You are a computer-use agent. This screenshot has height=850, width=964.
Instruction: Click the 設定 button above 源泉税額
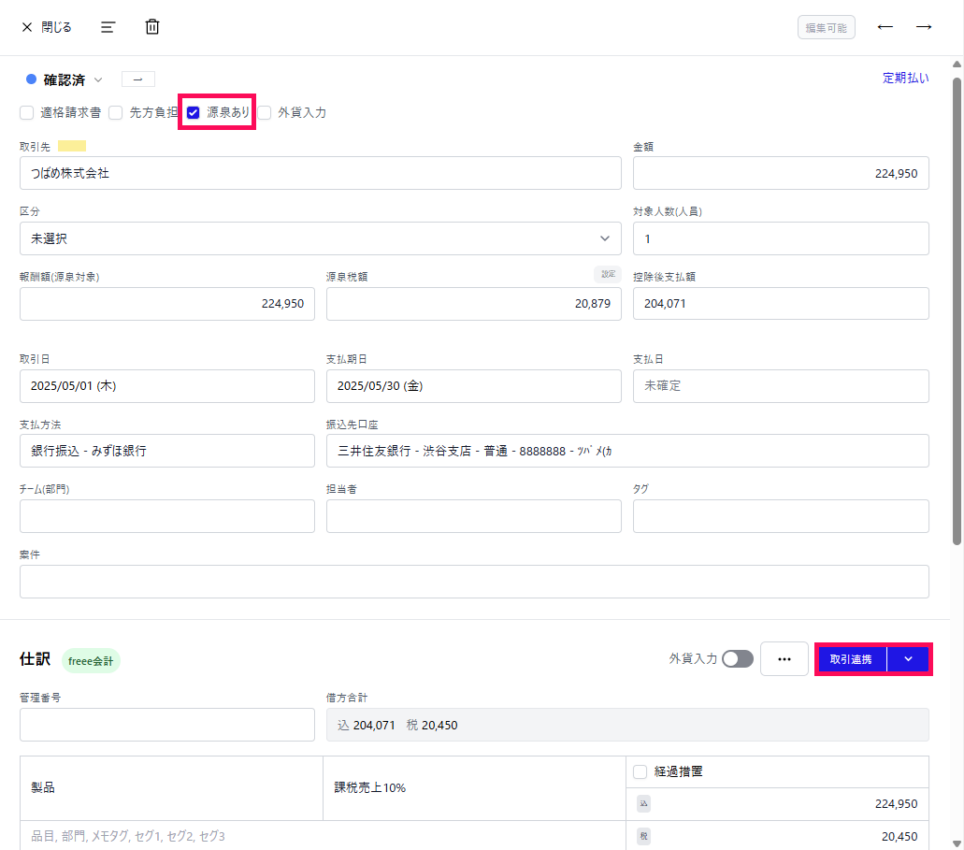click(608, 274)
